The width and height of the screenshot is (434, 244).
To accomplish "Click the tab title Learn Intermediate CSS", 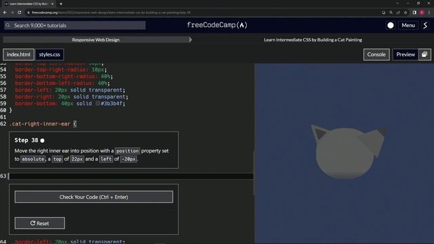I will click(x=28, y=4).
